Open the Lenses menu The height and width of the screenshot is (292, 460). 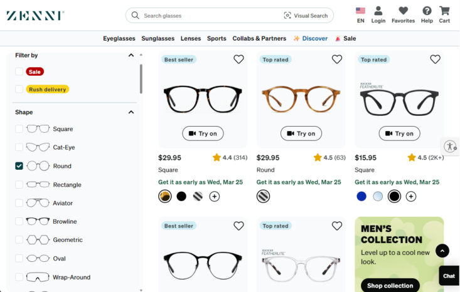tap(191, 38)
